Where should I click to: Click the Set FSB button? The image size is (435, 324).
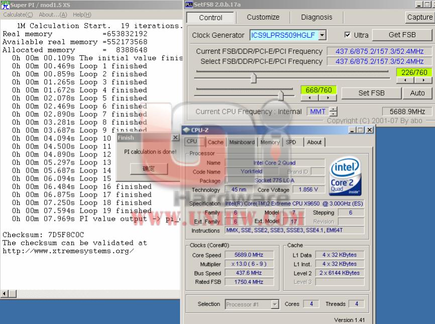pyautogui.click(x=372, y=93)
